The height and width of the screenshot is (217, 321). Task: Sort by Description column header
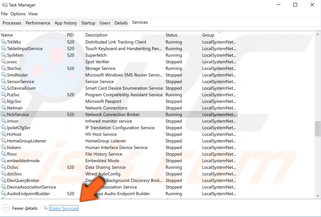coord(124,35)
